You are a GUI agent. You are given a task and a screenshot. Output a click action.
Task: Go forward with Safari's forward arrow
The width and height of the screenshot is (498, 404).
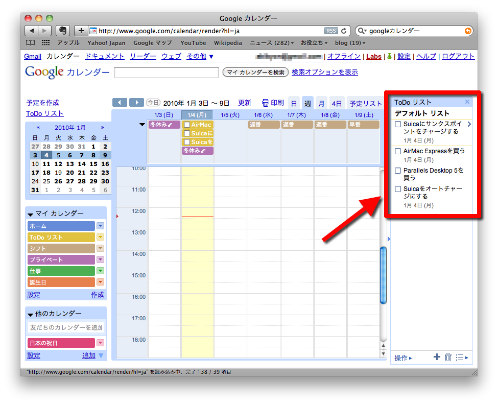coord(44,31)
